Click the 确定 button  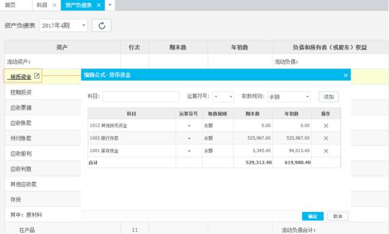click(312, 216)
